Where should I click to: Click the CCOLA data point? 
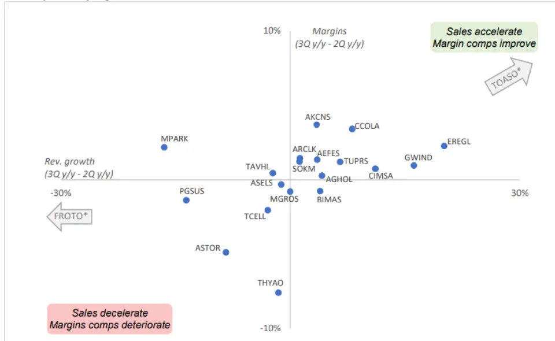click(352, 129)
